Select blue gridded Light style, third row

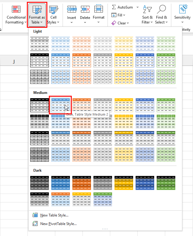pos(60,77)
